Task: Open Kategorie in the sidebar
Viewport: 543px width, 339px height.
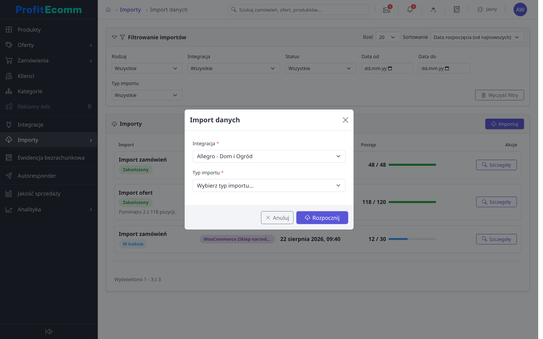Action: pos(49,91)
